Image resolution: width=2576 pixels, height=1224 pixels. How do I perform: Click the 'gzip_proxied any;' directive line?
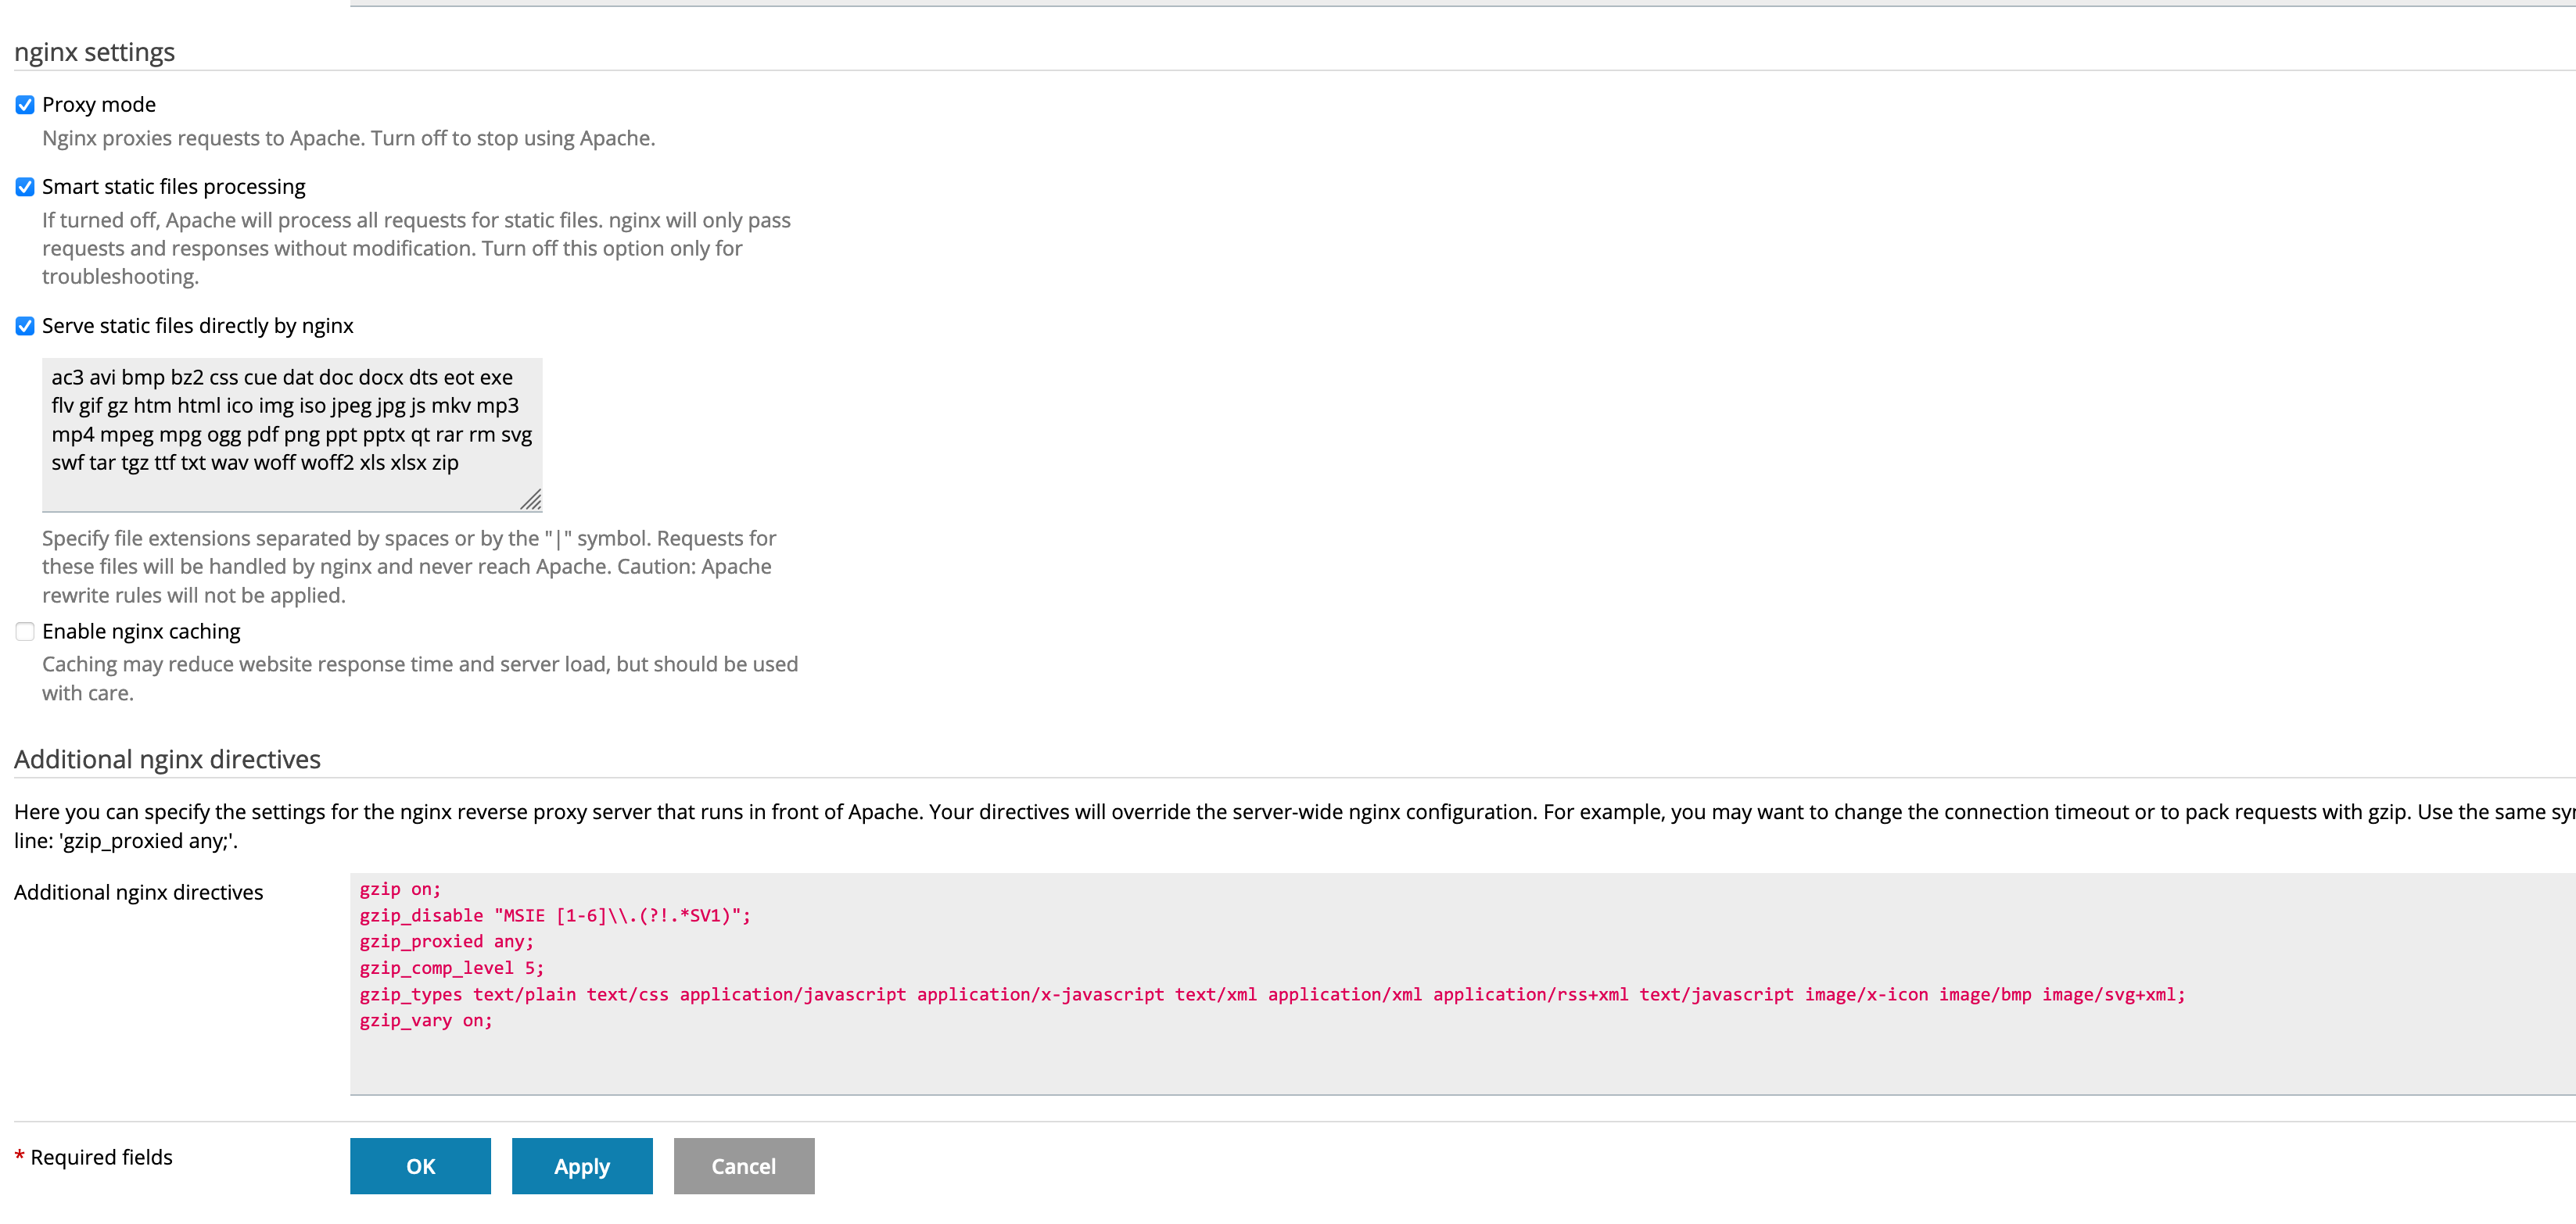pos(447,943)
